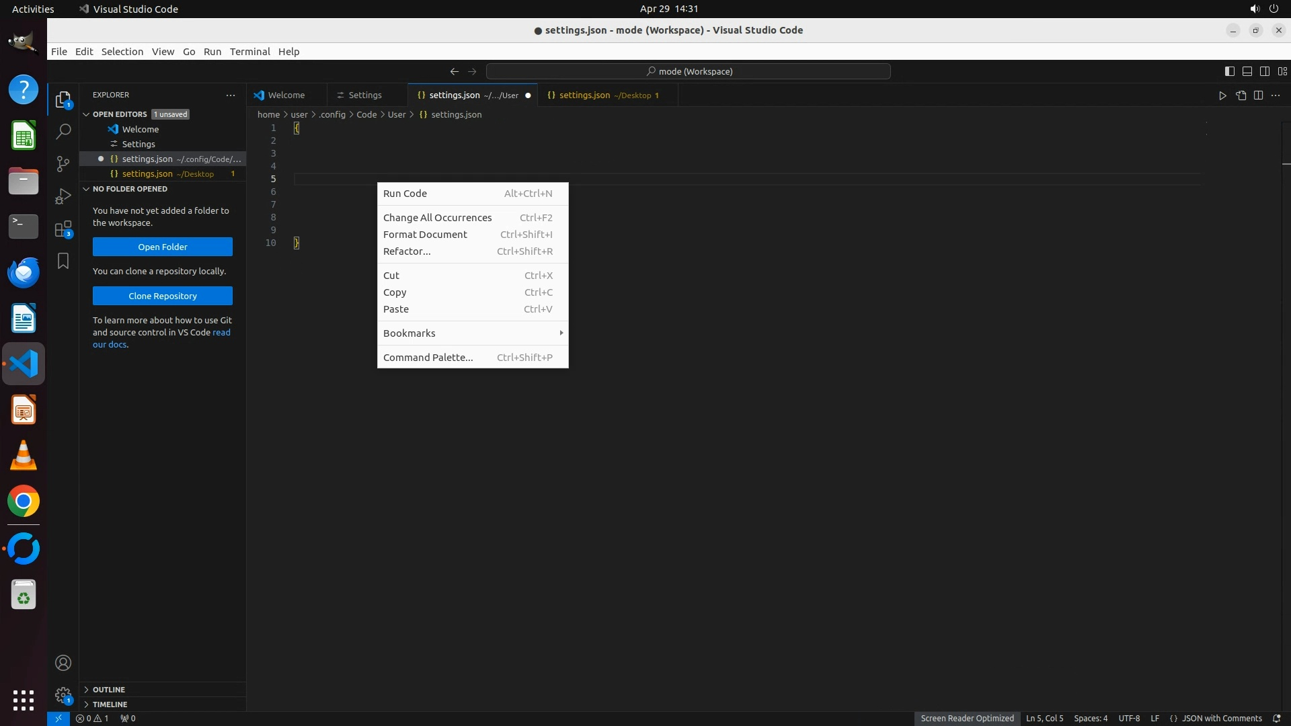Open the Extensions view icon
The height and width of the screenshot is (726, 1291).
[x=63, y=229]
